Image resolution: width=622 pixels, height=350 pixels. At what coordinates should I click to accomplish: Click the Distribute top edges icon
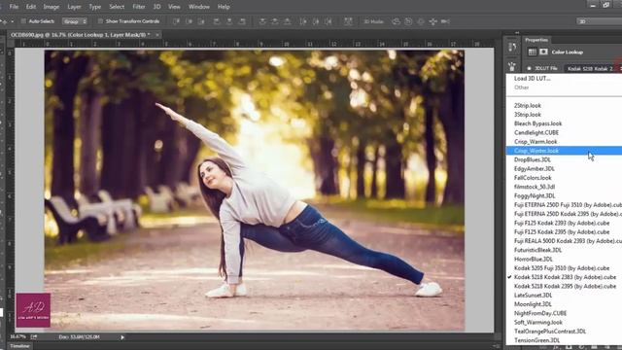(262, 21)
